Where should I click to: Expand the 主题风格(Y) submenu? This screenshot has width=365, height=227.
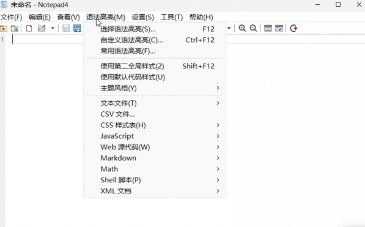click(x=155, y=88)
